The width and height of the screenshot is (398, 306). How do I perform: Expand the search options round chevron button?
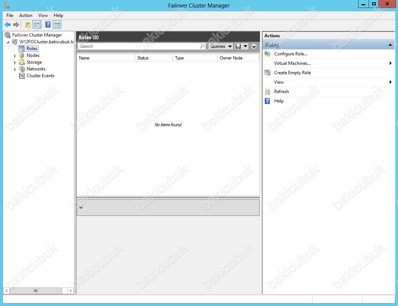click(254, 47)
